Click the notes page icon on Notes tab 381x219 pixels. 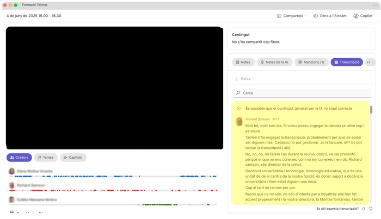[237, 62]
